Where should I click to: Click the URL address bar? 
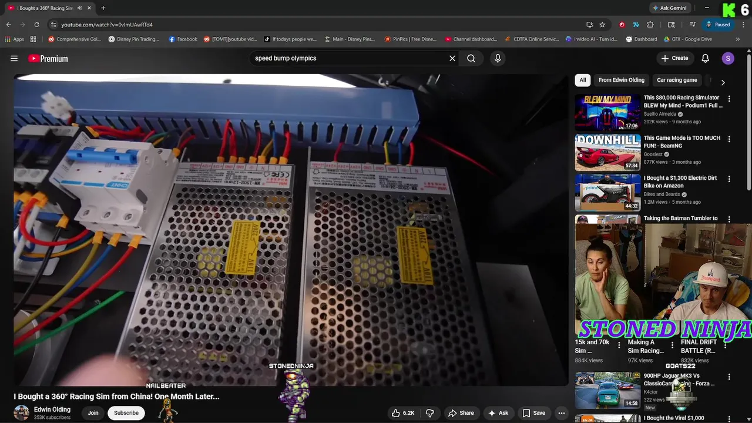317,25
